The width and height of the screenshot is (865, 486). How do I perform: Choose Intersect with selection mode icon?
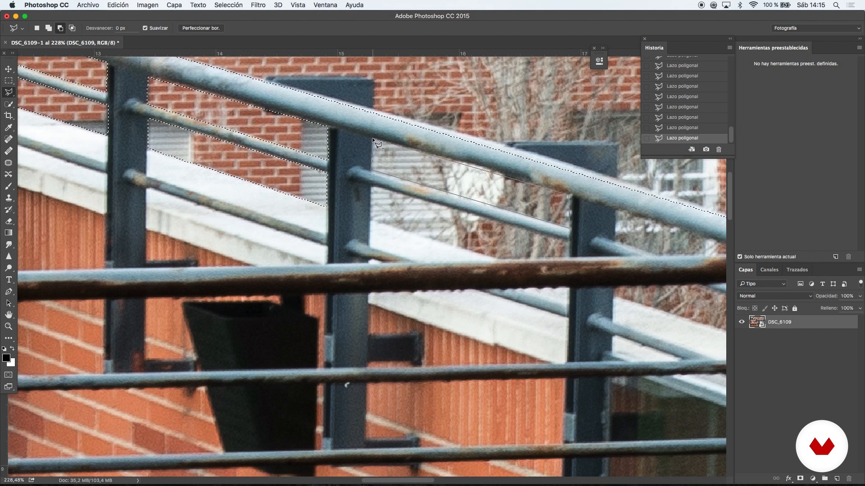(72, 28)
